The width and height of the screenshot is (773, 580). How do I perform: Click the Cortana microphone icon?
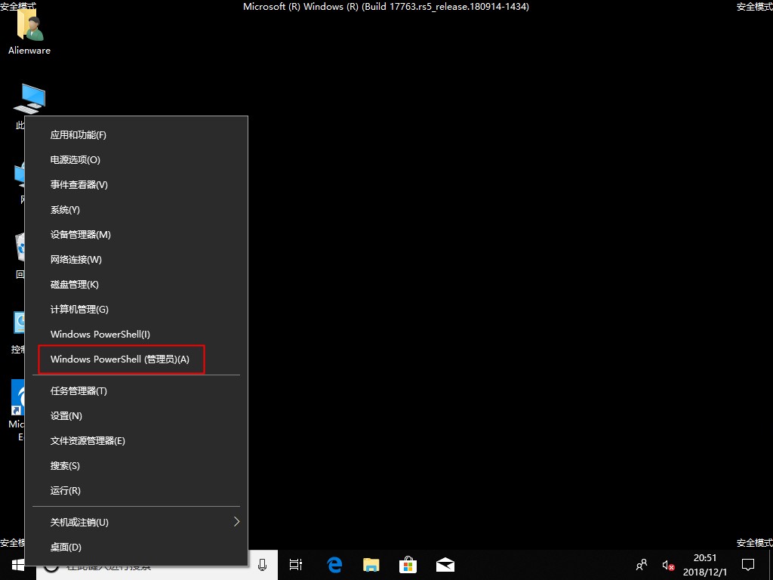(x=263, y=564)
